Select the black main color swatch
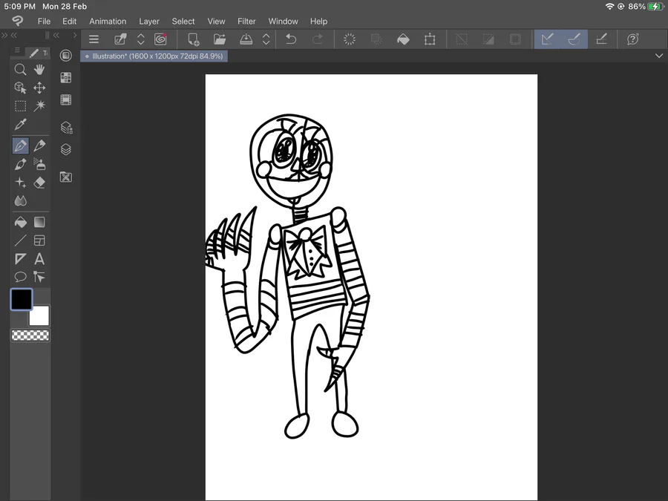The width and height of the screenshot is (668, 501). click(22, 299)
